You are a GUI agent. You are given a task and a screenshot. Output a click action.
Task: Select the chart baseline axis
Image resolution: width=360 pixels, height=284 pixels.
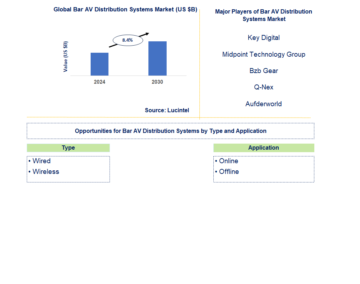pos(128,76)
